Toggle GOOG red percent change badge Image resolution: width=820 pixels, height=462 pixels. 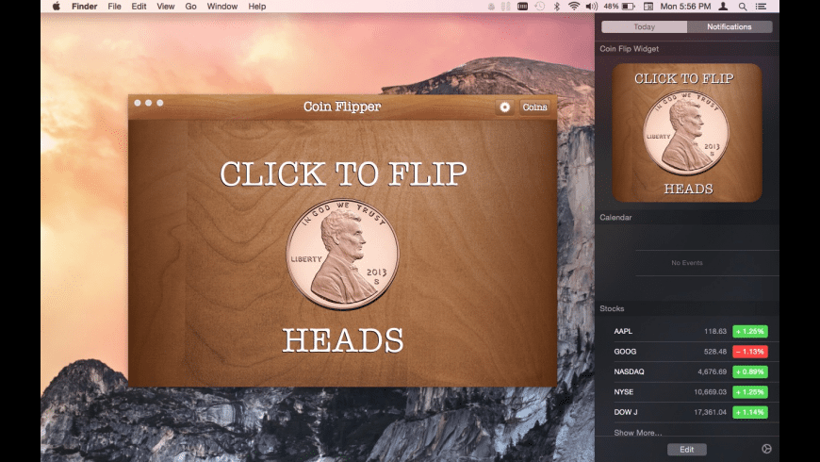(x=750, y=352)
